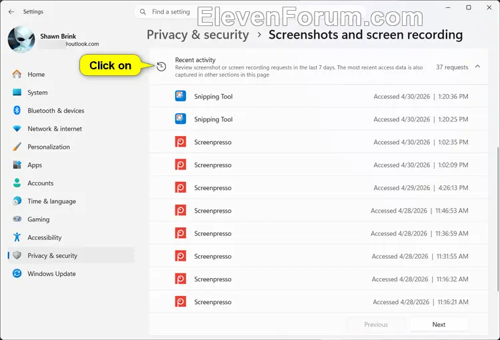Click Screenpresso icon for 11:31:55 AM

click(181, 256)
